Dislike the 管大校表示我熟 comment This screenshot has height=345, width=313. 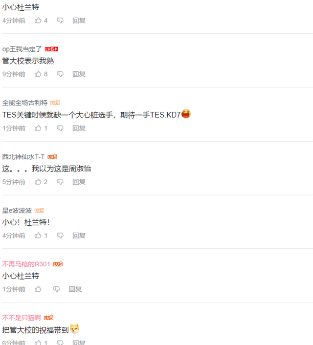click(60, 74)
